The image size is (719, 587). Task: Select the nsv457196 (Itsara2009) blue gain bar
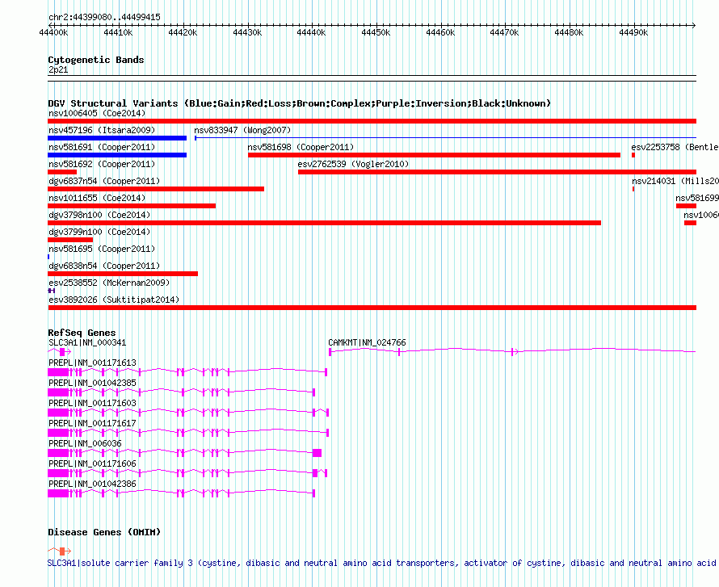[x=117, y=138]
